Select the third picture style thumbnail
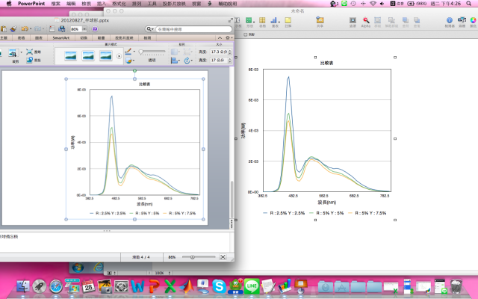This screenshot has width=478, height=299. 106,56
